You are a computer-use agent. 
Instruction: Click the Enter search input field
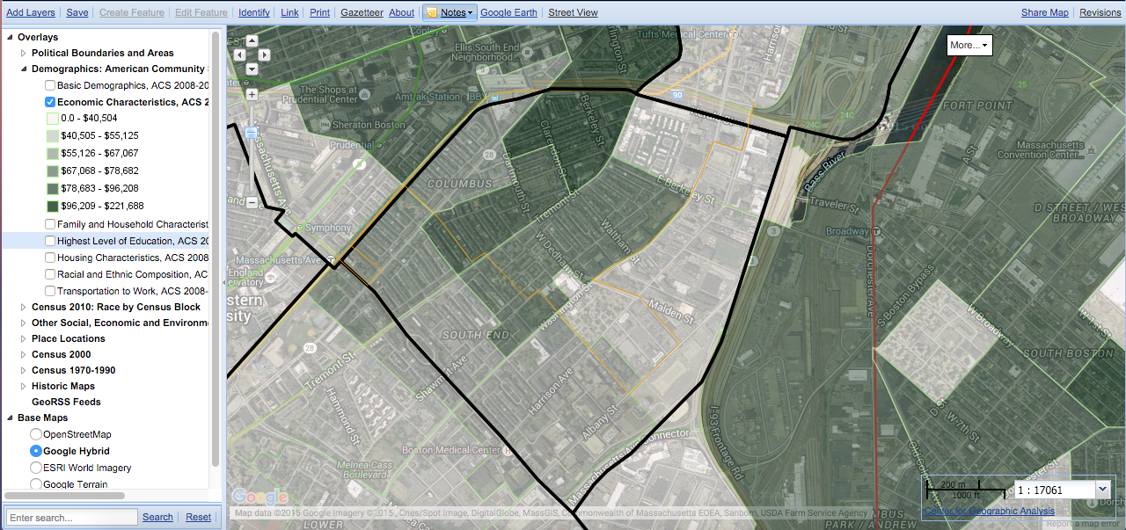click(x=72, y=517)
